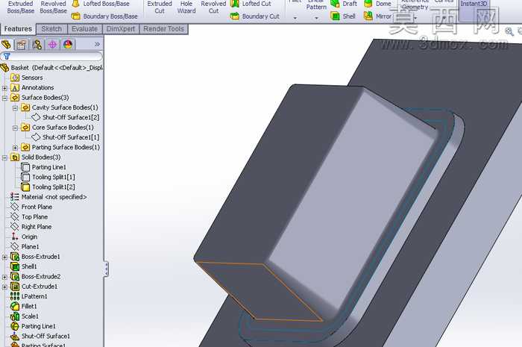522x347 pixels.
Task: Click the Revolved Cut tool
Action: pyautogui.click(x=213, y=7)
